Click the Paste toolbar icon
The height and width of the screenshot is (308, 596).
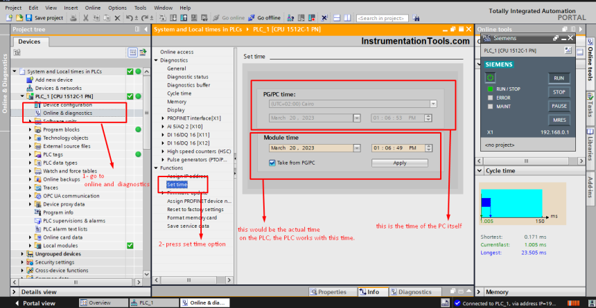click(x=107, y=18)
